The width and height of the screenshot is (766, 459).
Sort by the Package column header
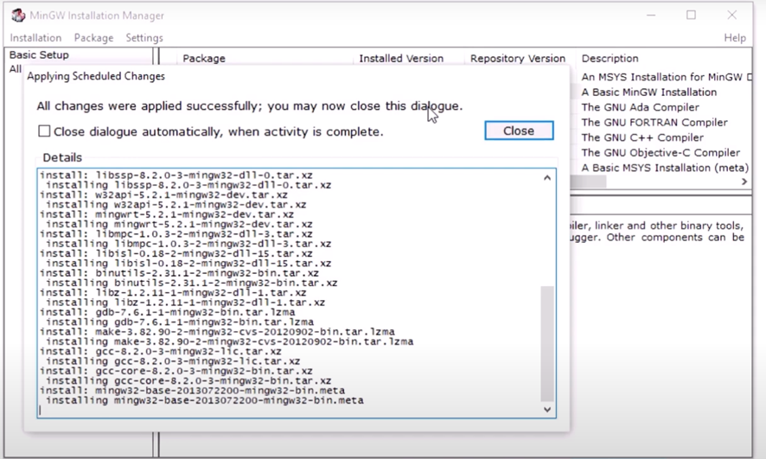pos(204,59)
